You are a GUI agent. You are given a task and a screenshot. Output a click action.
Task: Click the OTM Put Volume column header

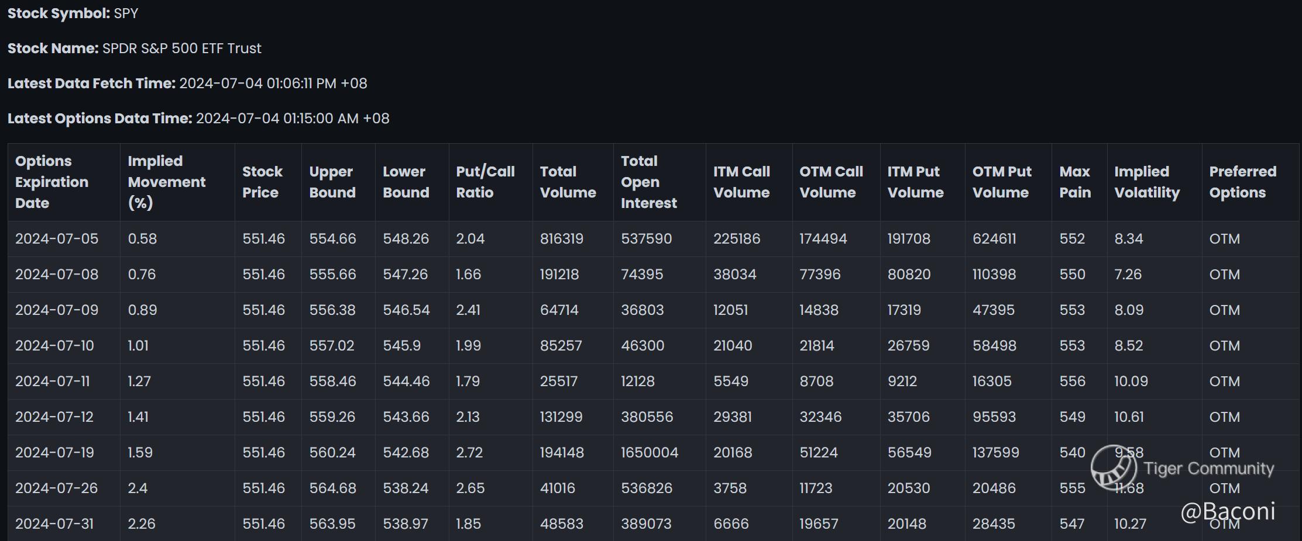pyautogui.click(x=1002, y=182)
